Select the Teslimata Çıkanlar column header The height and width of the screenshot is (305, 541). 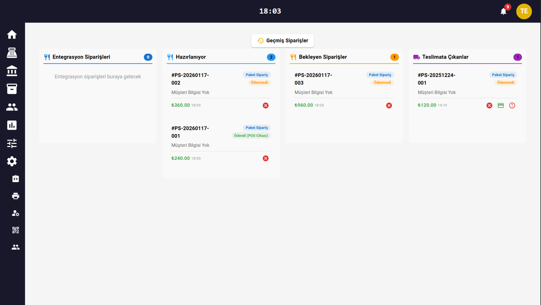(x=445, y=57)
